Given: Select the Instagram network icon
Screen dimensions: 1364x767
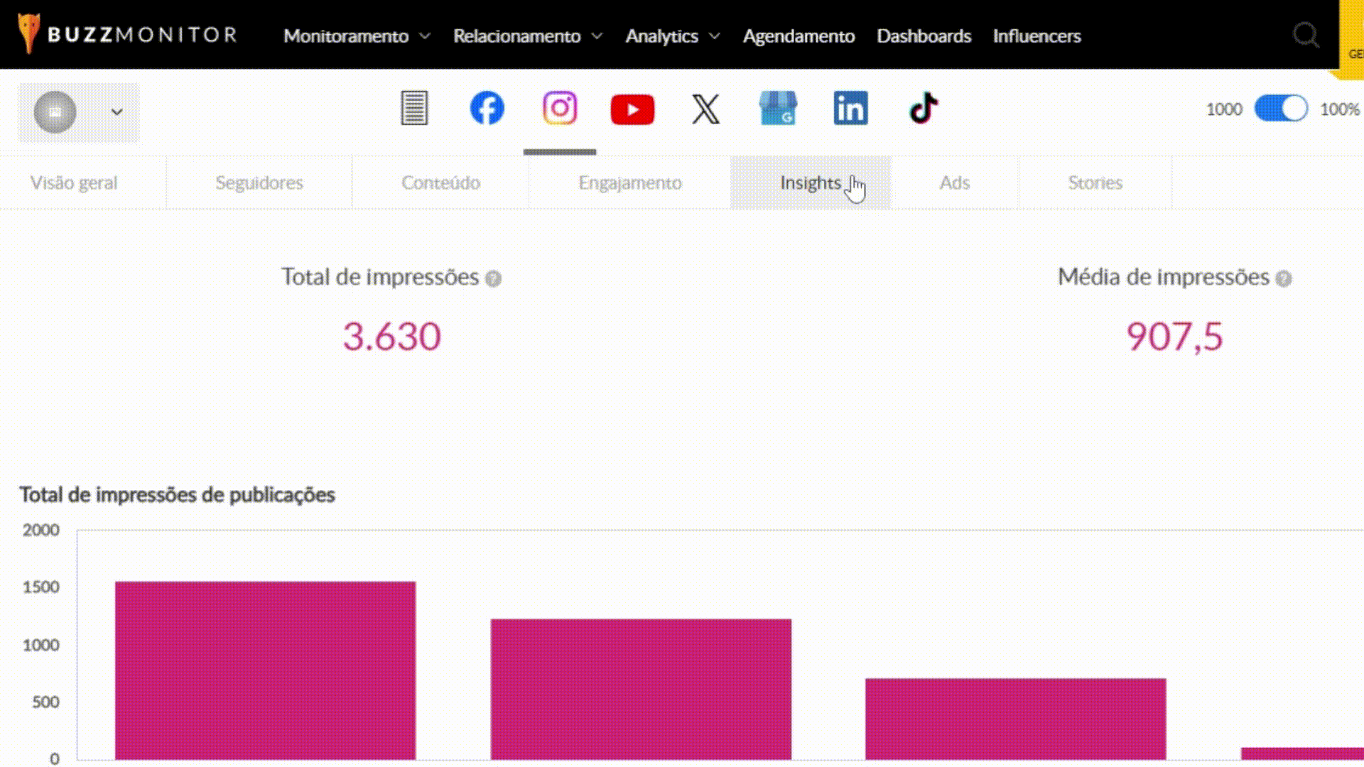Looking at the screenshot, I should 560,109.
